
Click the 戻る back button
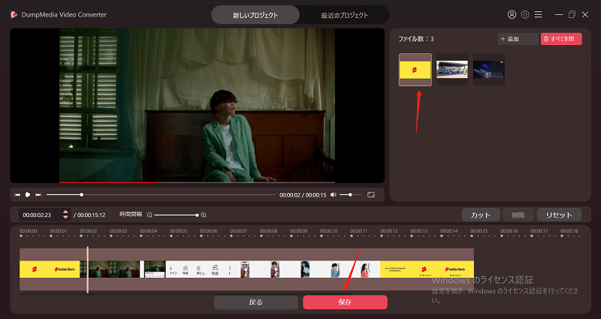tap(255, 302)
